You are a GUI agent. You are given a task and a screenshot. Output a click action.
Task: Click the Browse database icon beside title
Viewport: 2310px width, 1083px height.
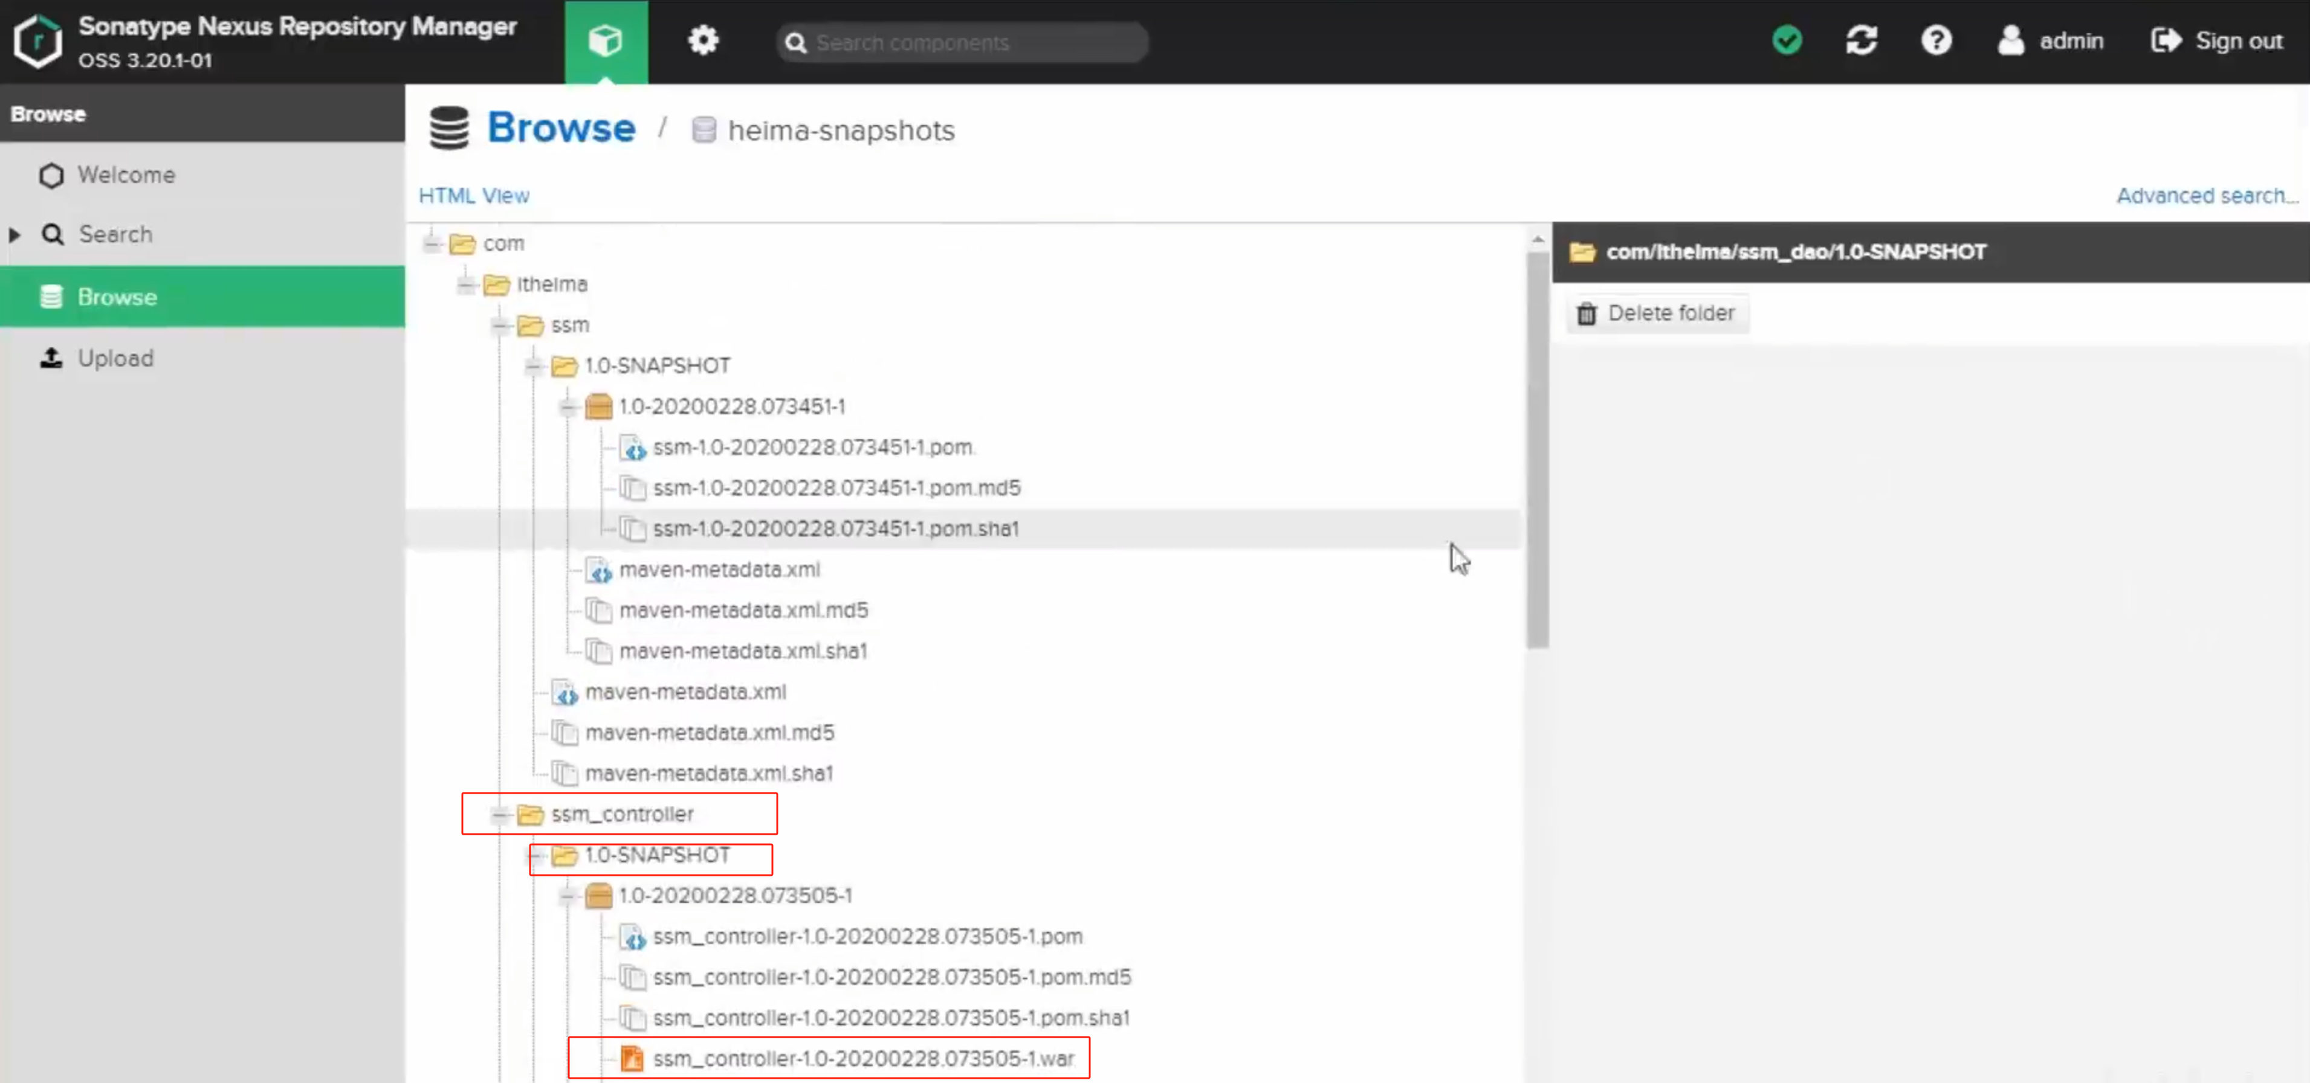pyautogui.click(x=448, y=128)
